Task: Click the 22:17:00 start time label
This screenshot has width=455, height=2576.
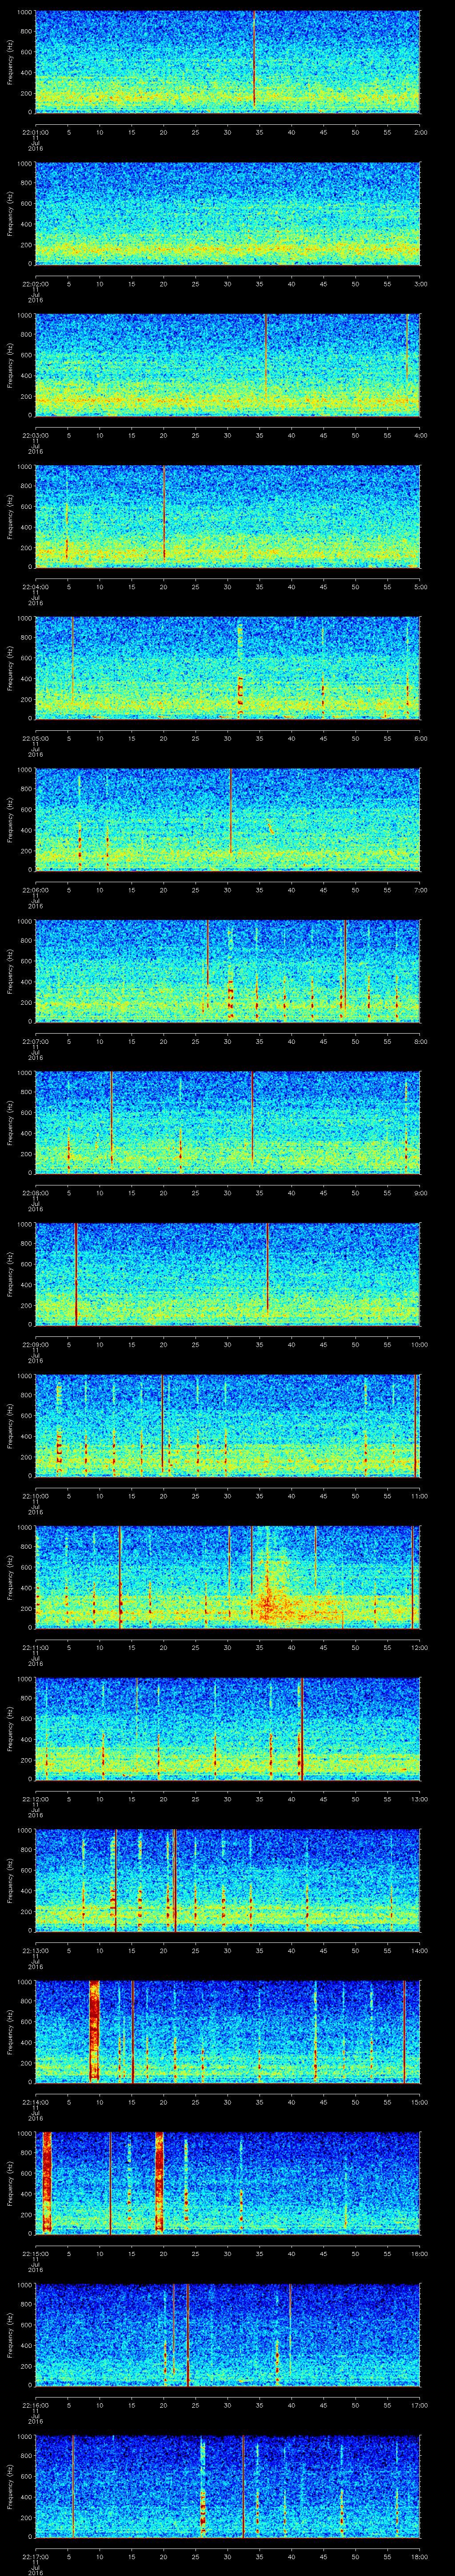Action: coord(36,2556)
